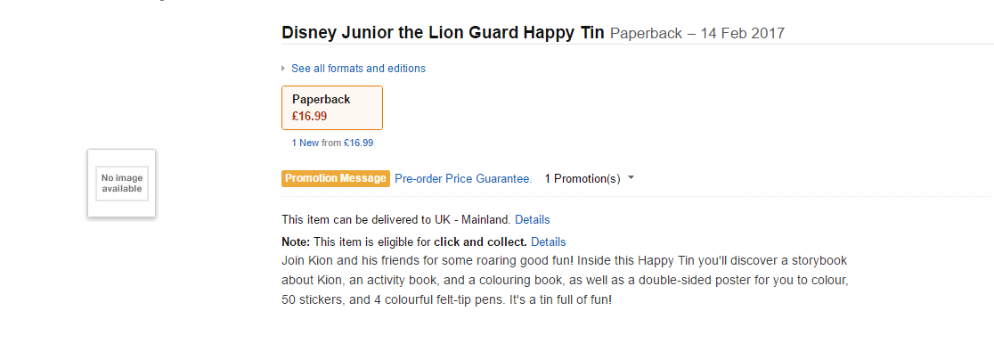Select the Paperback format box
The image size is (994, 352).
[331, 108]
